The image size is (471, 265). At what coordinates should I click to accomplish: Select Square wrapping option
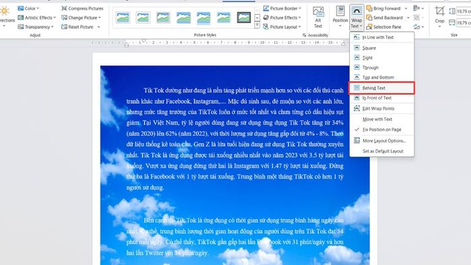coord(382,48)
